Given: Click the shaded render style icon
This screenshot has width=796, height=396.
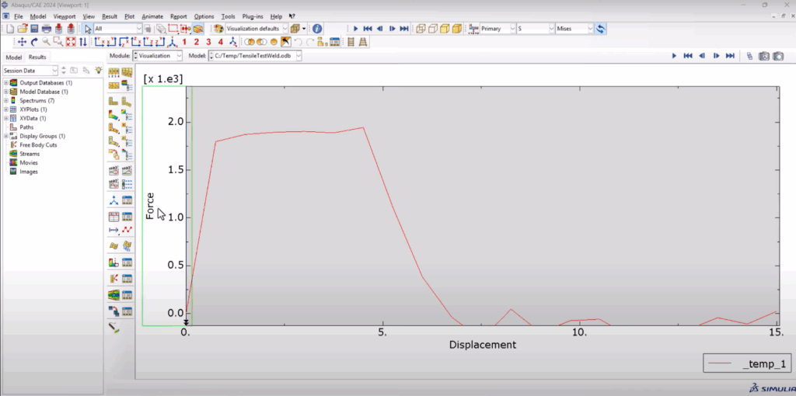Looking at the screenshot, I should tap(456, 29).
